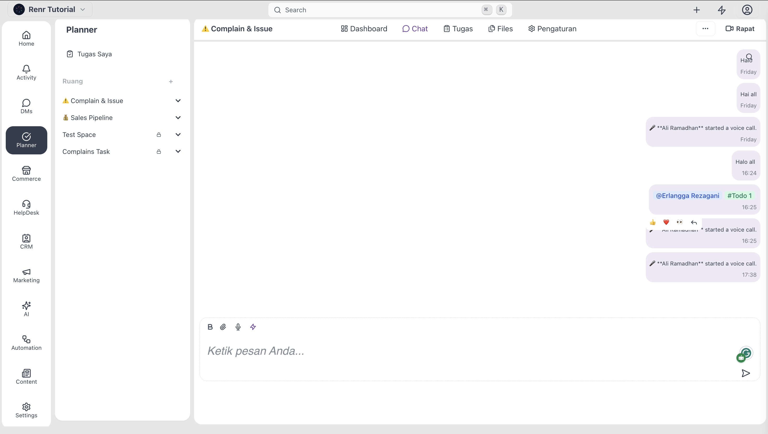Image resolution: width=768 pixels, height=434 pixels.
Task: Click the @Erlangga Rezagani mention
Action: 687,196
